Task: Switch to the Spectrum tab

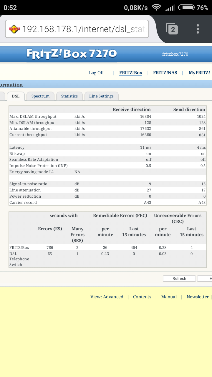Action: coord(40,96)
